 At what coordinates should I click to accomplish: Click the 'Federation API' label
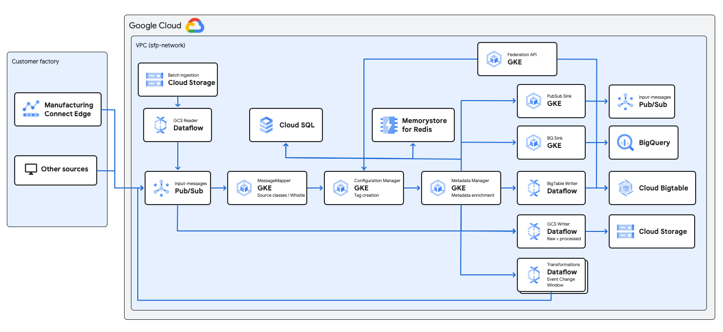(x=523, y=54)
